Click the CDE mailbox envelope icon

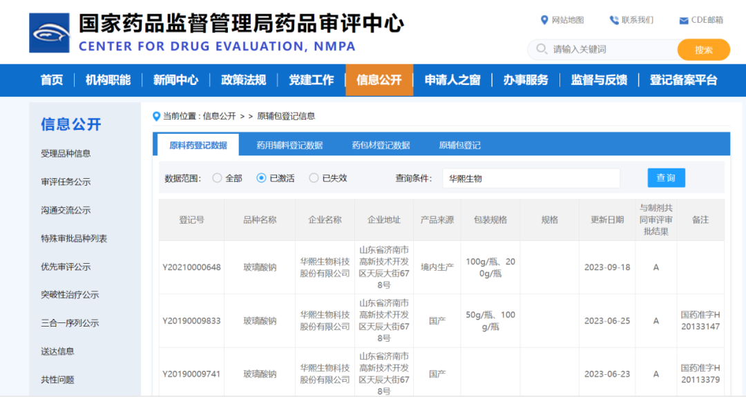click(683, 21)
